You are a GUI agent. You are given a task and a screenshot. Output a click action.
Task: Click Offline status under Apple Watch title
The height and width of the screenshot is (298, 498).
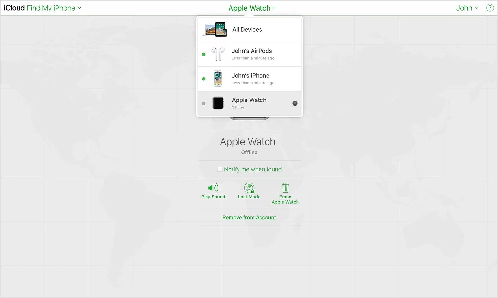(249, 152)
